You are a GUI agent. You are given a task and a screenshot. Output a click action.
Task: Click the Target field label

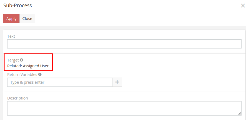click(13, 60)
